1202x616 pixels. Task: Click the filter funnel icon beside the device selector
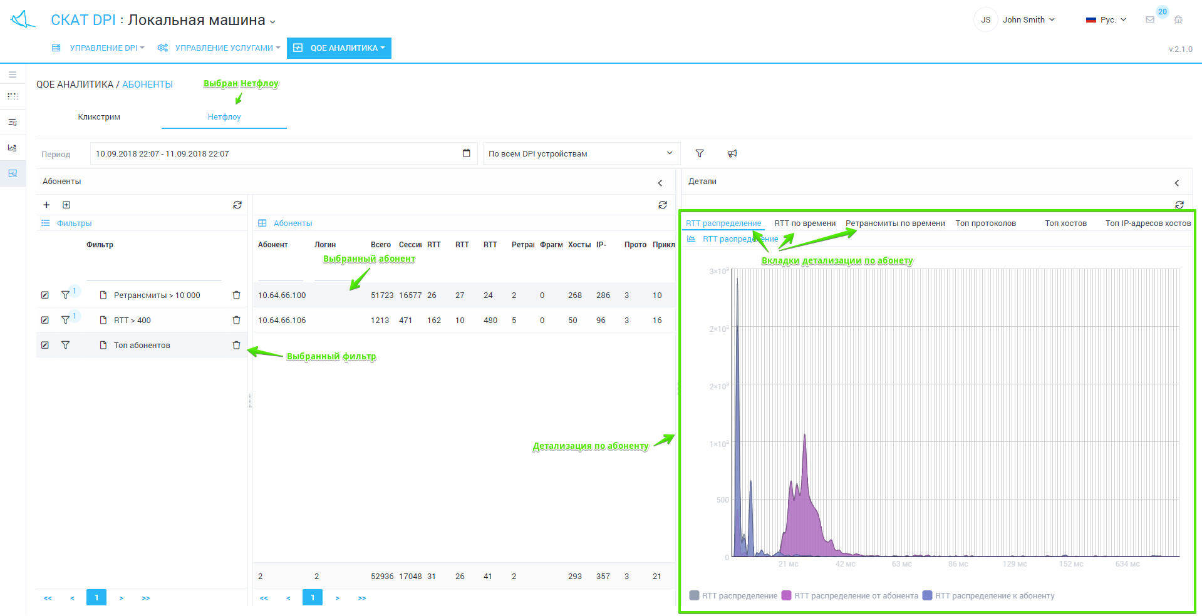tap(700, 153)
